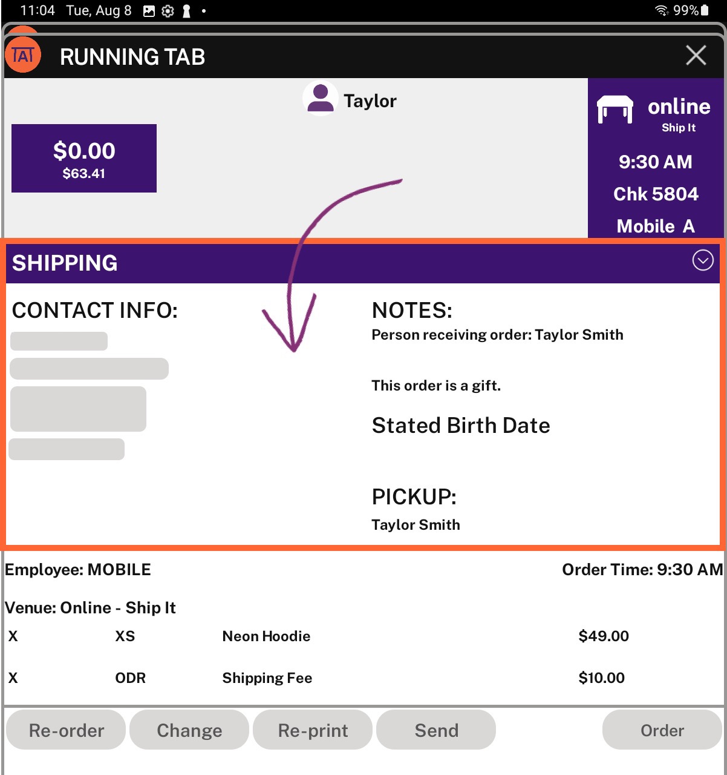The image size is (727, 775).
Task: Tap the settings gear notification icon
Action: tap(168, 11)
